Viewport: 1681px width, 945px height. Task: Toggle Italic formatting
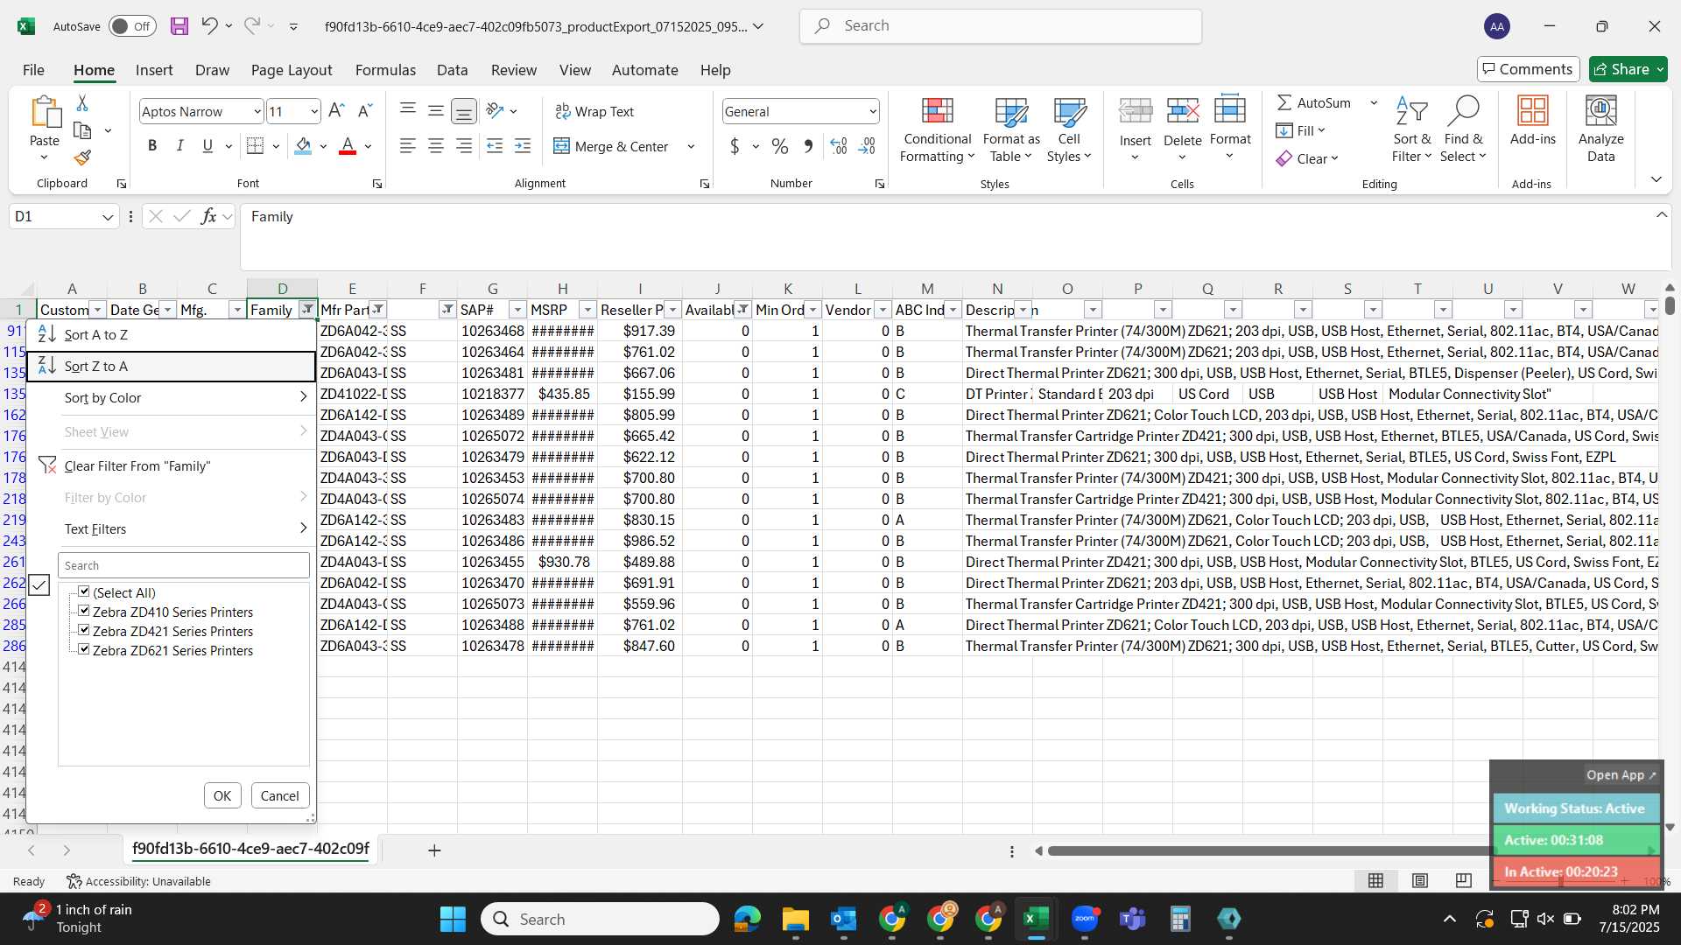click(179, 146)
